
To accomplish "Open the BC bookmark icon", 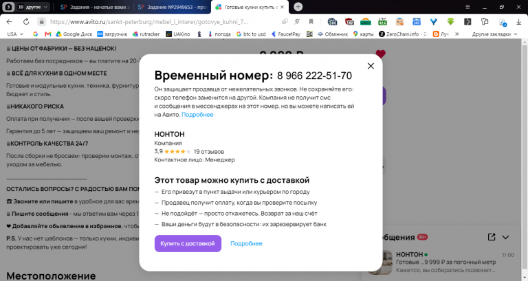I will click(x=309, y=34).
